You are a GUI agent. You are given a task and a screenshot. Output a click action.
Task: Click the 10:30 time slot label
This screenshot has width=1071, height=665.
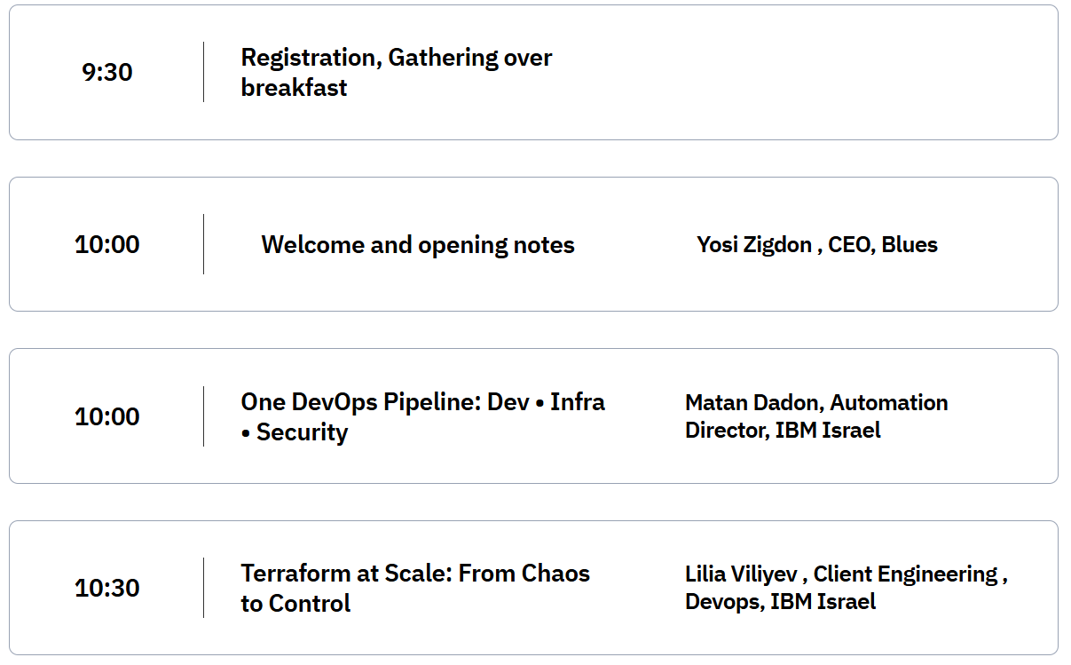(x=107, y=588)
